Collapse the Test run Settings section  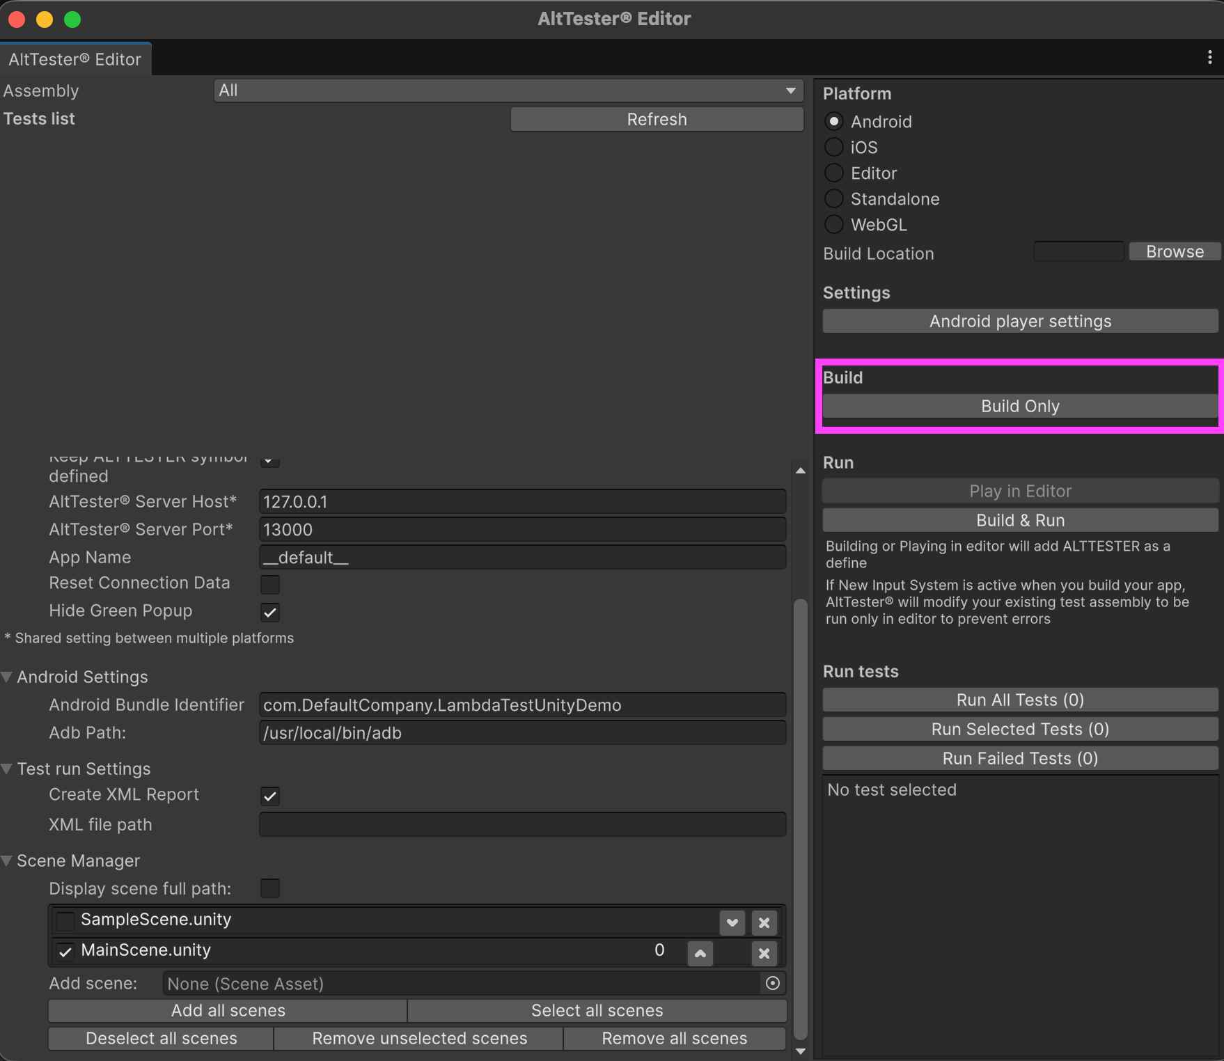[x=7, y=769]
